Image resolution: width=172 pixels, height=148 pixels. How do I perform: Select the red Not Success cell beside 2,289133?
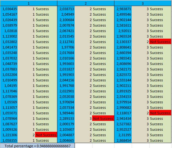pos(103,118)
